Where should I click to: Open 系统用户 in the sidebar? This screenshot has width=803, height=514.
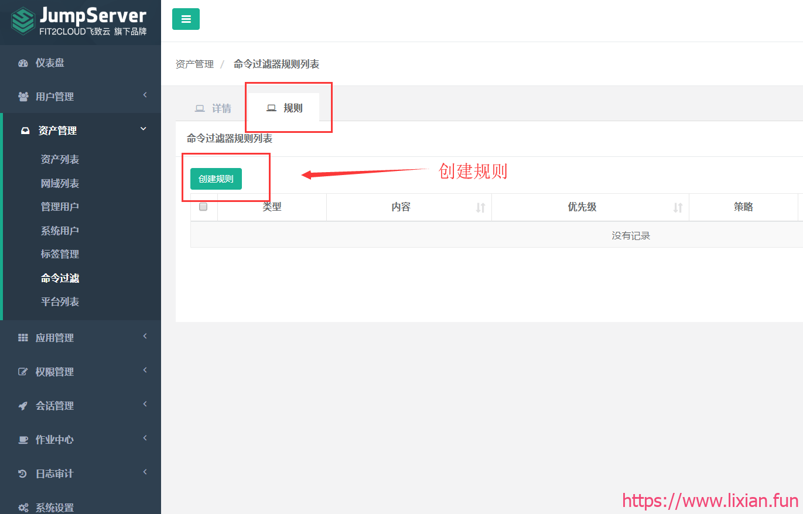click(60, 231)
